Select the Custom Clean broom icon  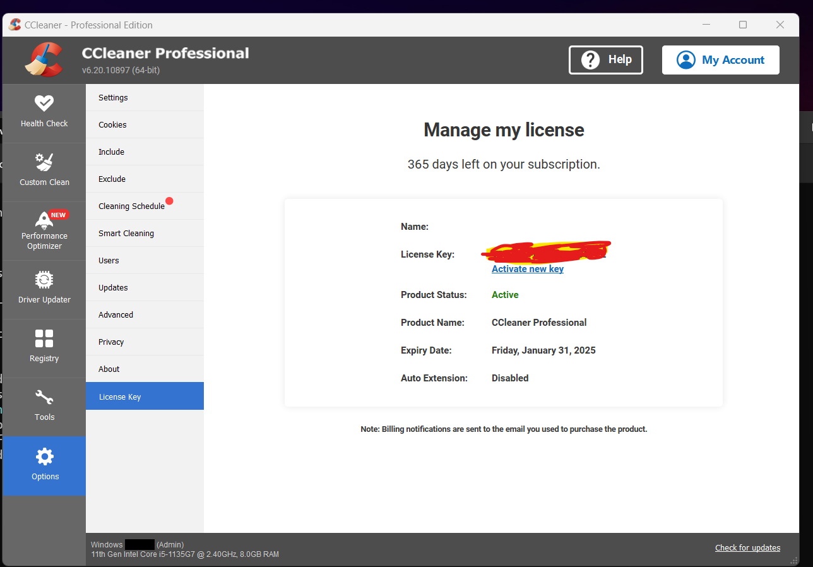click(x=44, y=162)
